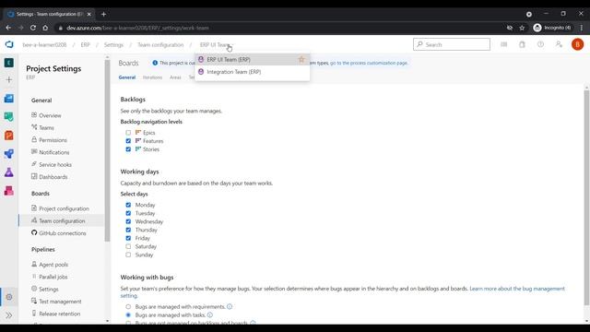The image size is (590, 332).
Task: Click ERP breadcrumb link
Action: click(x=86, y=45)
